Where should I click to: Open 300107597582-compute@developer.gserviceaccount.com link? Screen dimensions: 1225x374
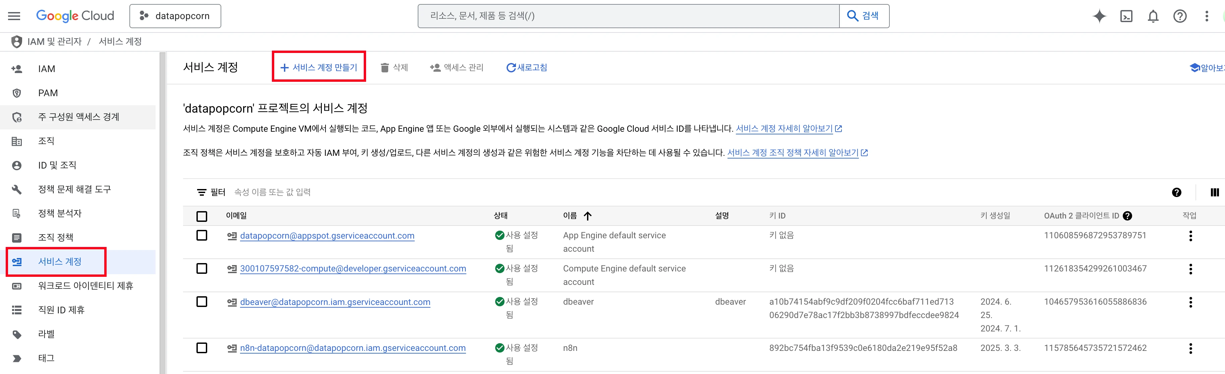pos(353,268)
